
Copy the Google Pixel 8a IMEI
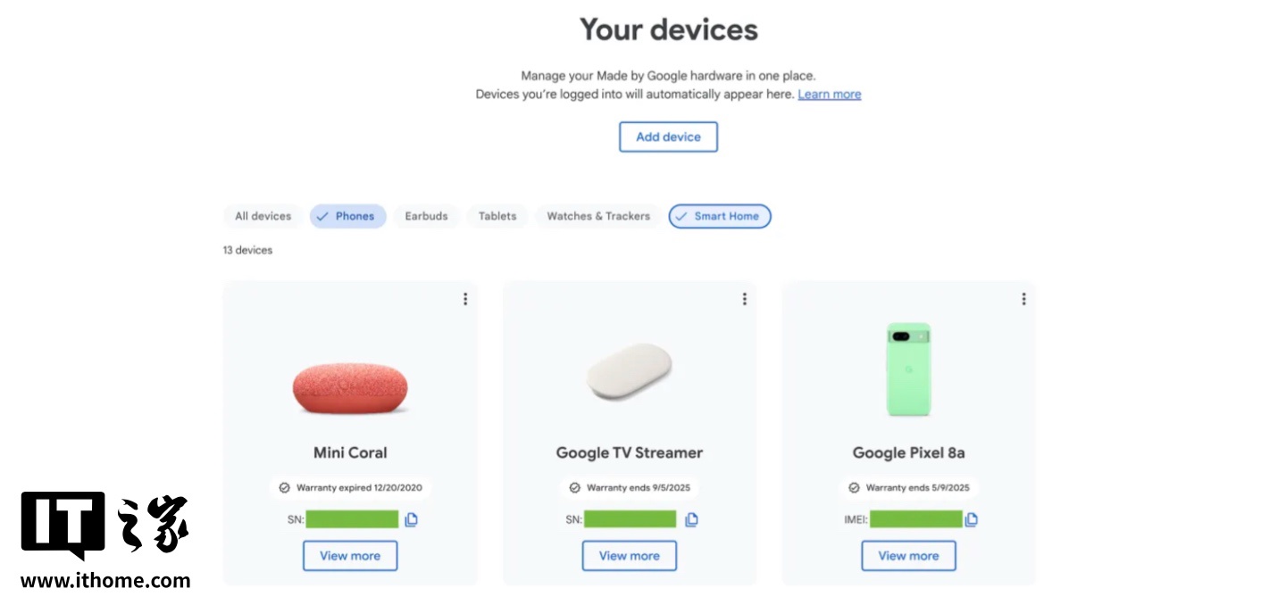pyautogui.click(x=971, y=519)
